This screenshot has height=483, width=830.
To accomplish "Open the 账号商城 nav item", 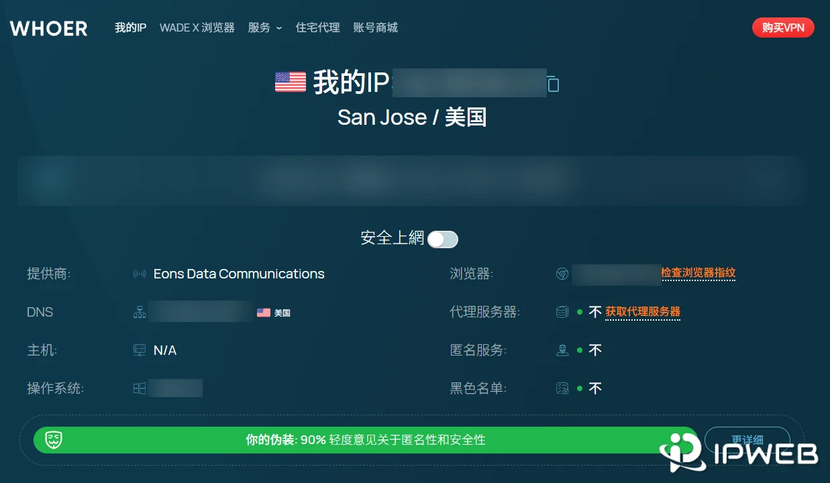I will pos(376,28).
